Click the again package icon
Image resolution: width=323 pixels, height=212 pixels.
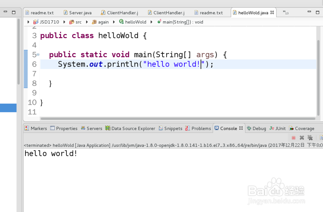[94, 22]
